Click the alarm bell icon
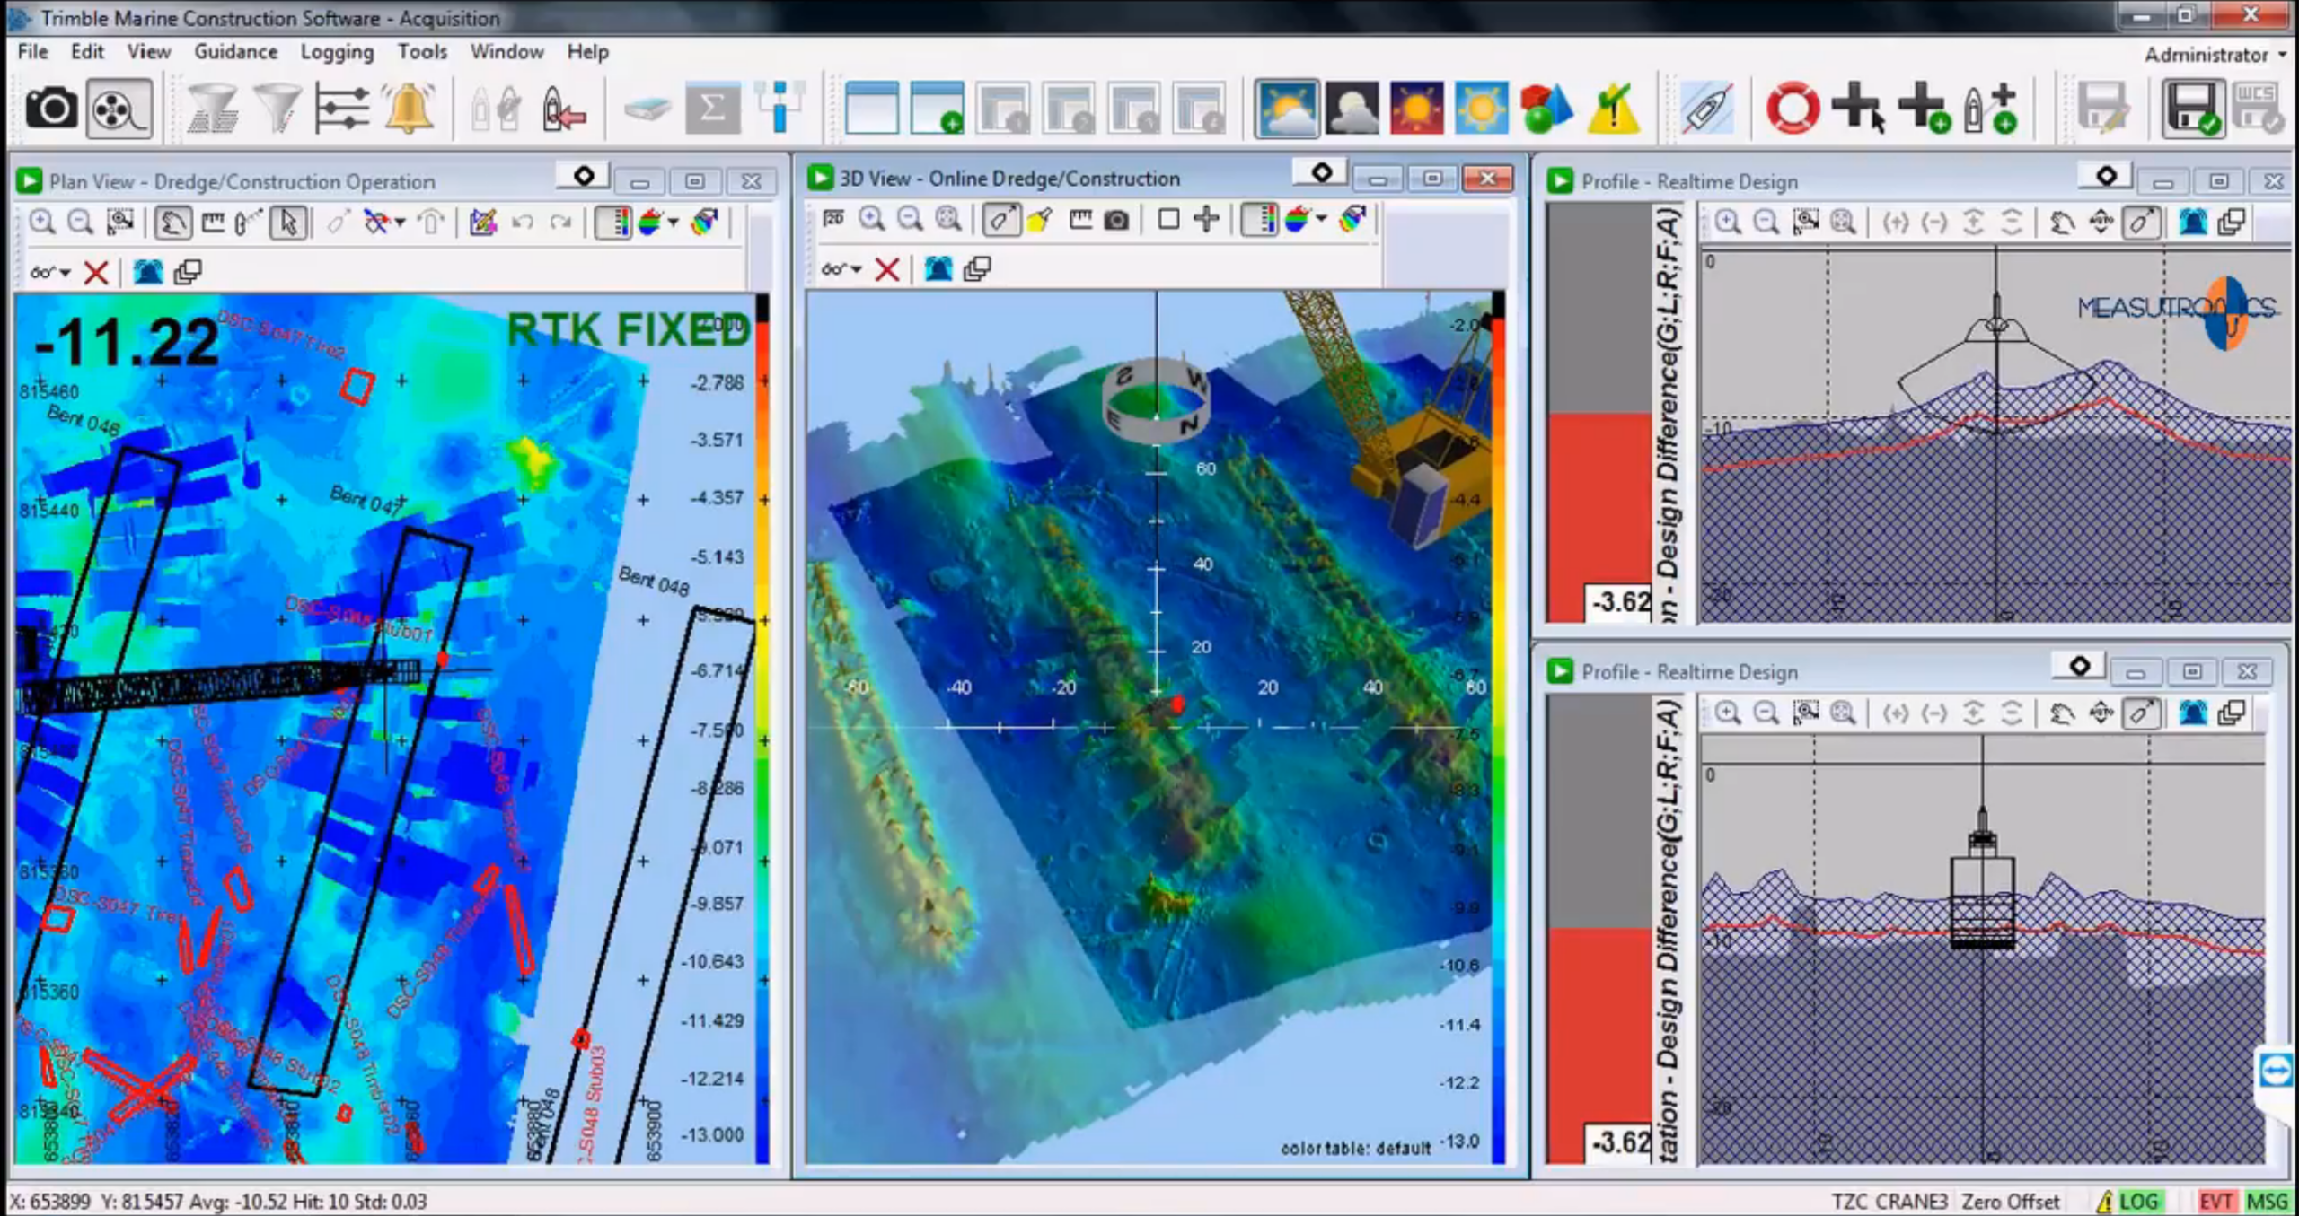The width and height of the screenshot is (2299, 1216). click(x=409, y=109)
